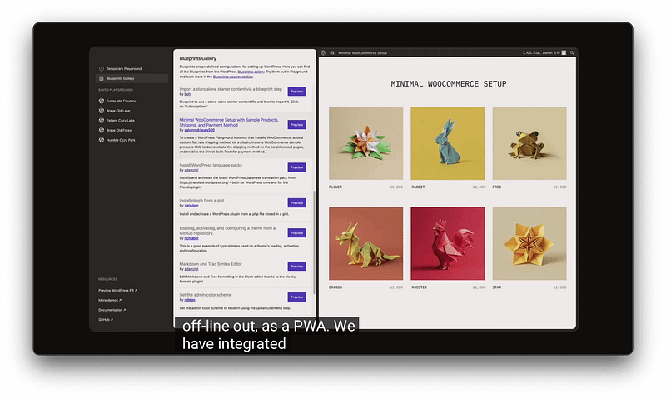
Task: Click the Markdown and Trac Syntax Editor title
Action: pos(211,264)
